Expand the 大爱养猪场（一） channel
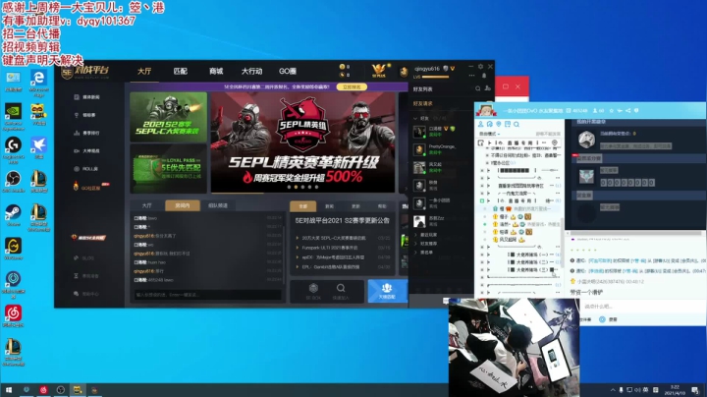Viewport: 707px width, 397px height. click(x=488, y=255)
